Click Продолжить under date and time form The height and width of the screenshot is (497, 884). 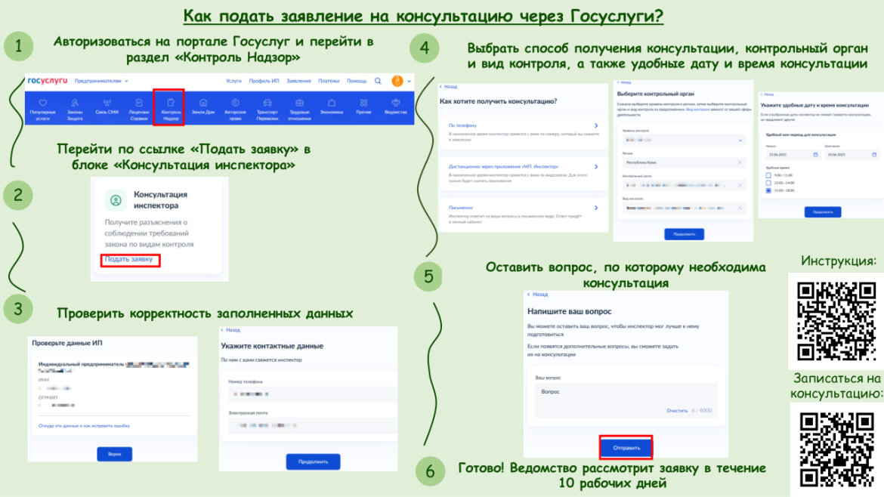point(823,212)
